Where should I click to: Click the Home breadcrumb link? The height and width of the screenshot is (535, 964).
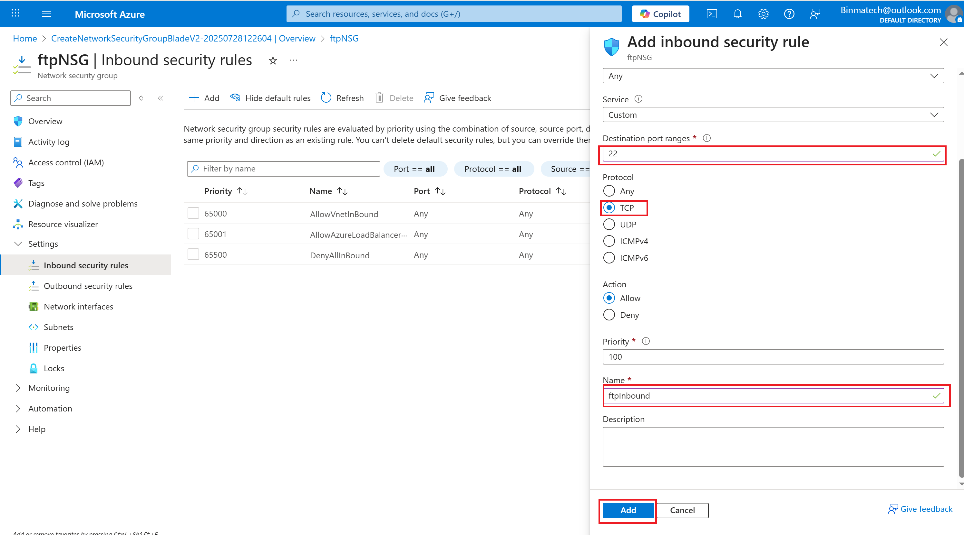25,39
